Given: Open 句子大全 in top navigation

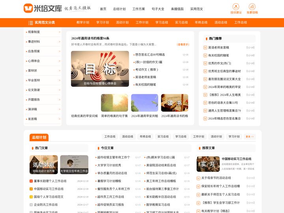Looking at the screenshot, I should pos(158,9).
